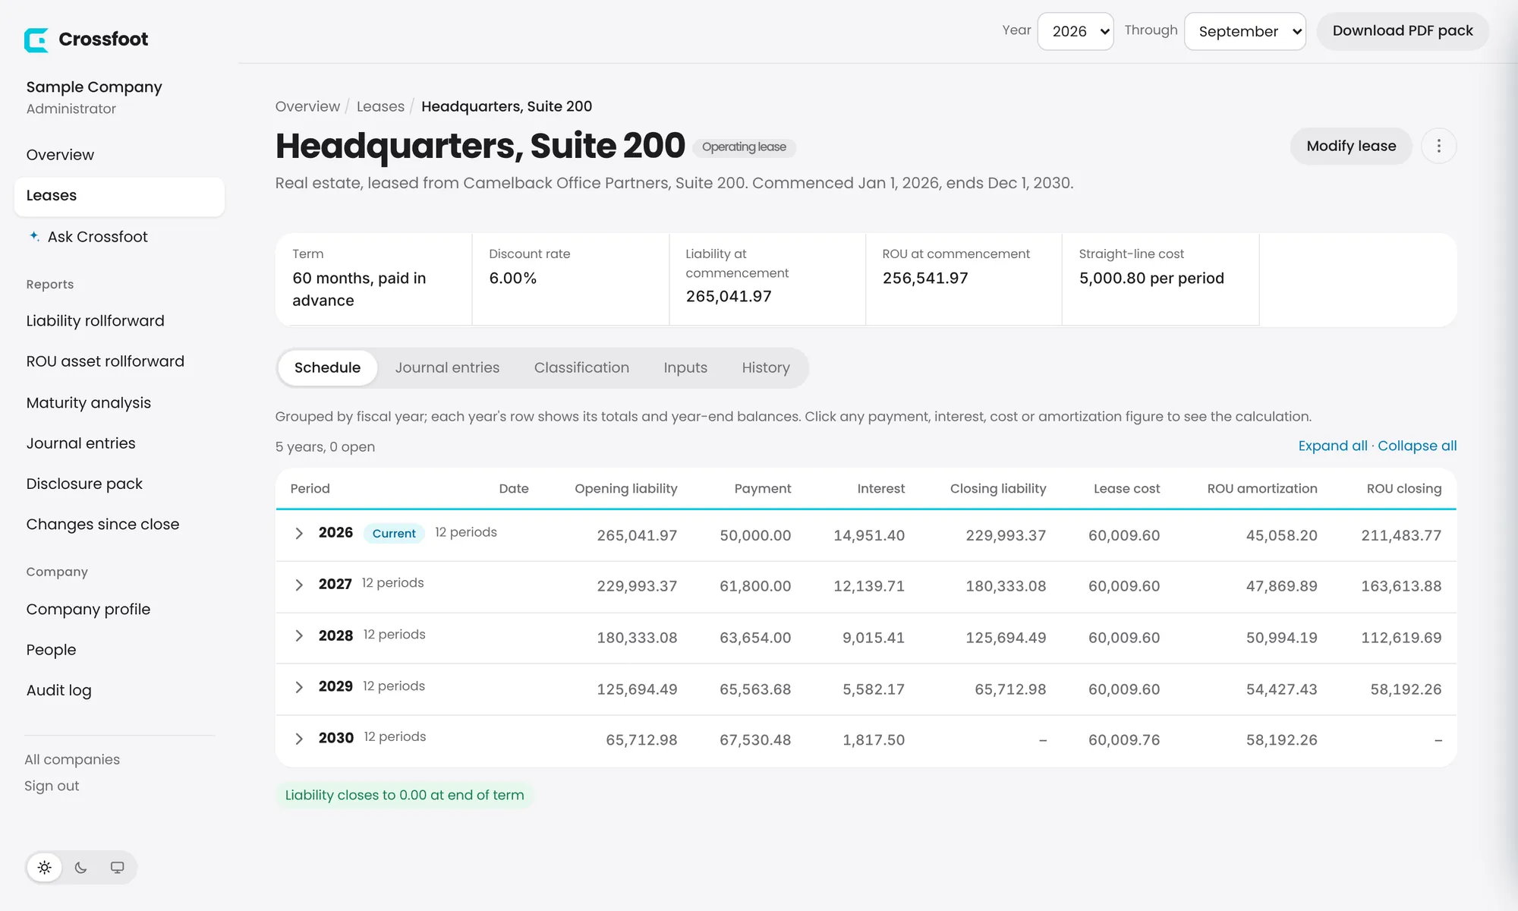This screenshot has height=911, width=1518.
Task: Select system theme monitor icon
Action: coord(118,867)
